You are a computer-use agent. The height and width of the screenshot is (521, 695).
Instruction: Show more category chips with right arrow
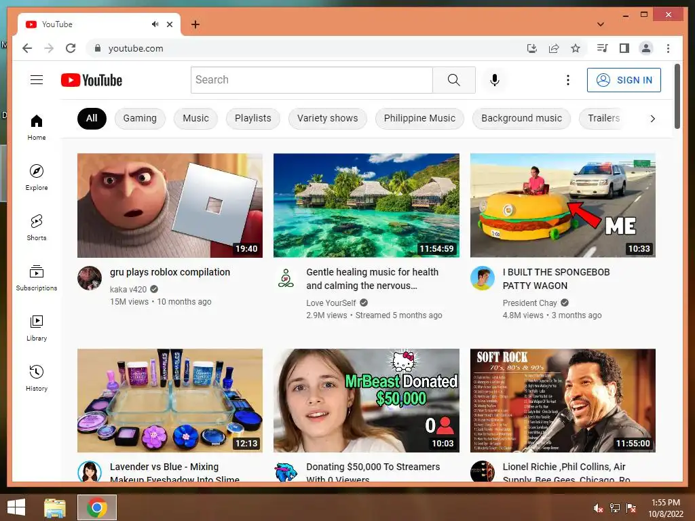(652, 118)
